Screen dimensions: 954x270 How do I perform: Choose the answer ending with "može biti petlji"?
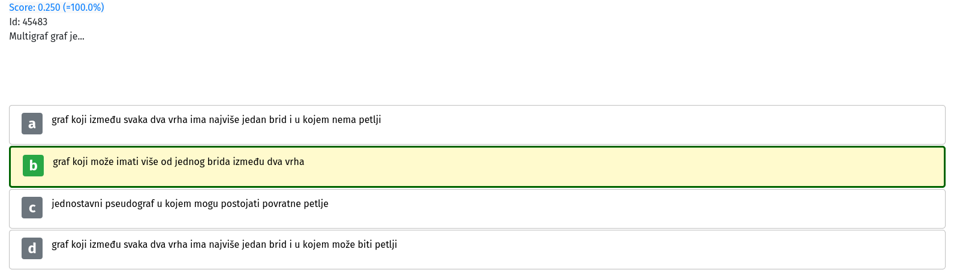tap(477, 249)
